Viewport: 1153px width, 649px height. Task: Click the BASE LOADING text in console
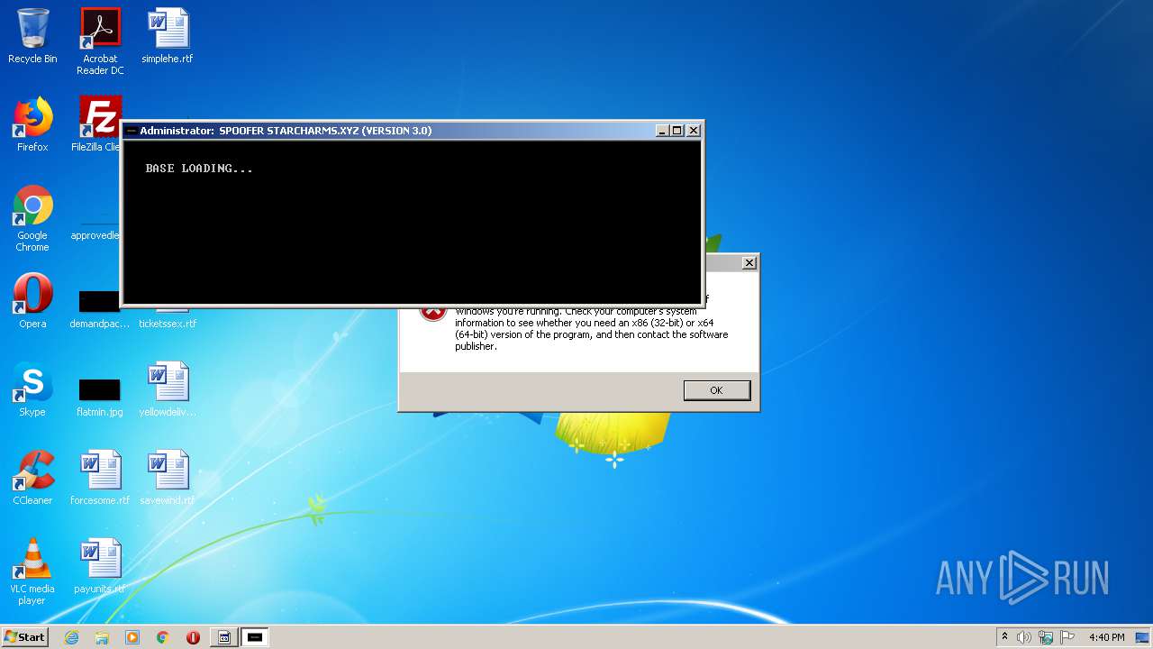[x=199, y=169]
